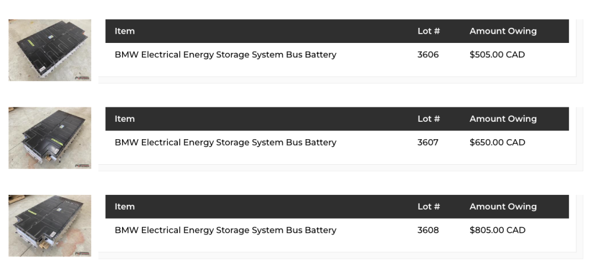Image resolution: width=595 pixels, height=268 pixels.
Task: Select lot number 3607
Action: (428, 143)
